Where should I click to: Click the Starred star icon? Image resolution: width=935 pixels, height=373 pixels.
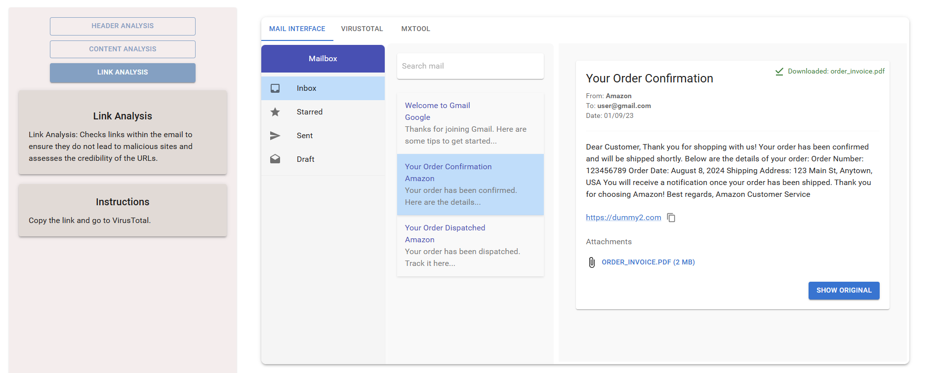[x=275, y=112]
